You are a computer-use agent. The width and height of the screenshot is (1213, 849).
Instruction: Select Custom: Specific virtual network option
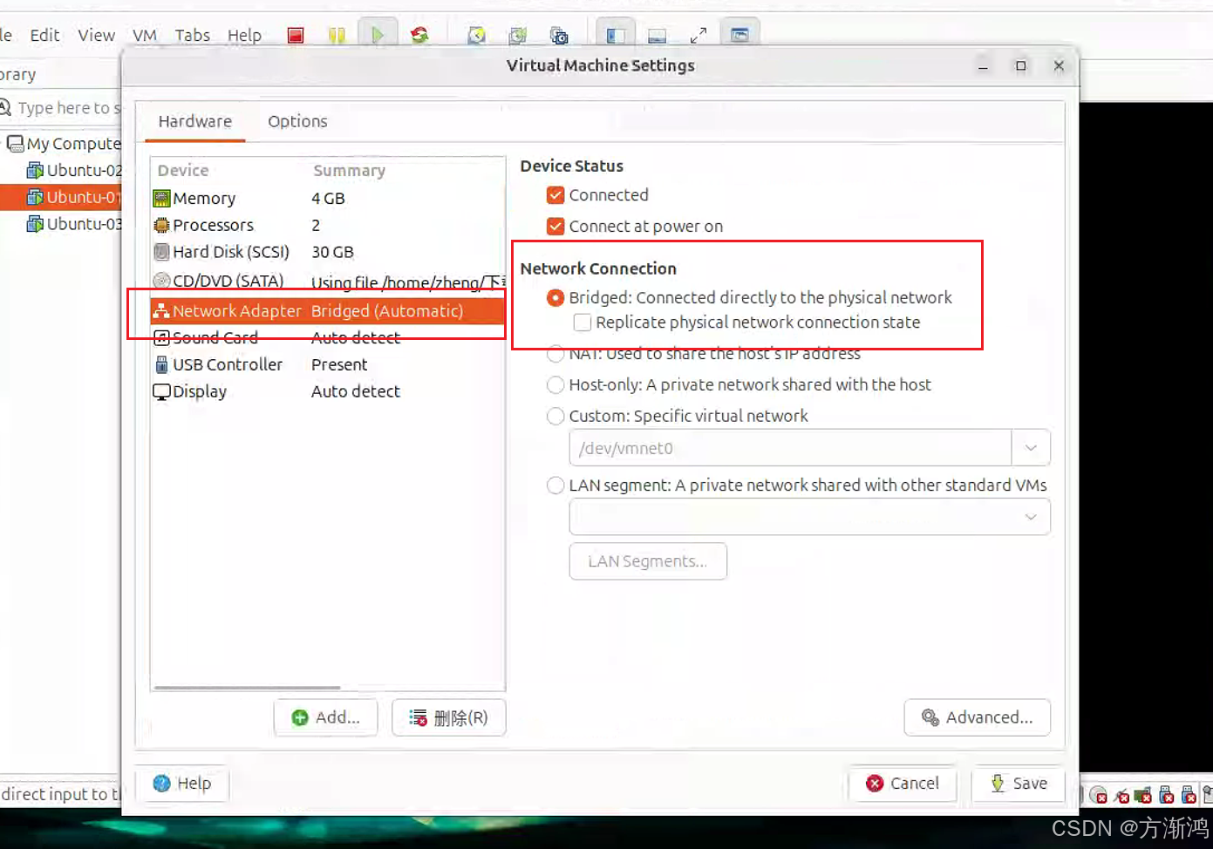point(555,417)
